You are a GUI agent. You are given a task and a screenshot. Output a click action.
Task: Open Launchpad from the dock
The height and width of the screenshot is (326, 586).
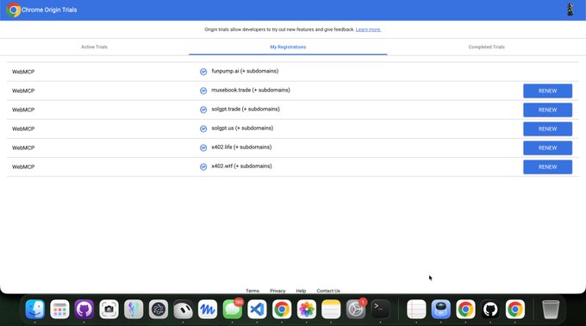(x=59, y=309)
